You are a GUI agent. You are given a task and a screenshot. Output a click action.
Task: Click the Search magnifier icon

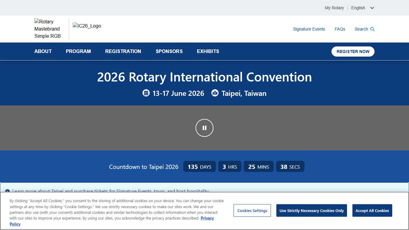(372, 29)
